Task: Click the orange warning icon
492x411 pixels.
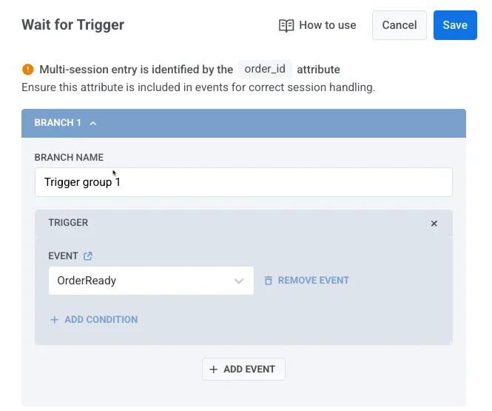Action: [x=28, y=70]
